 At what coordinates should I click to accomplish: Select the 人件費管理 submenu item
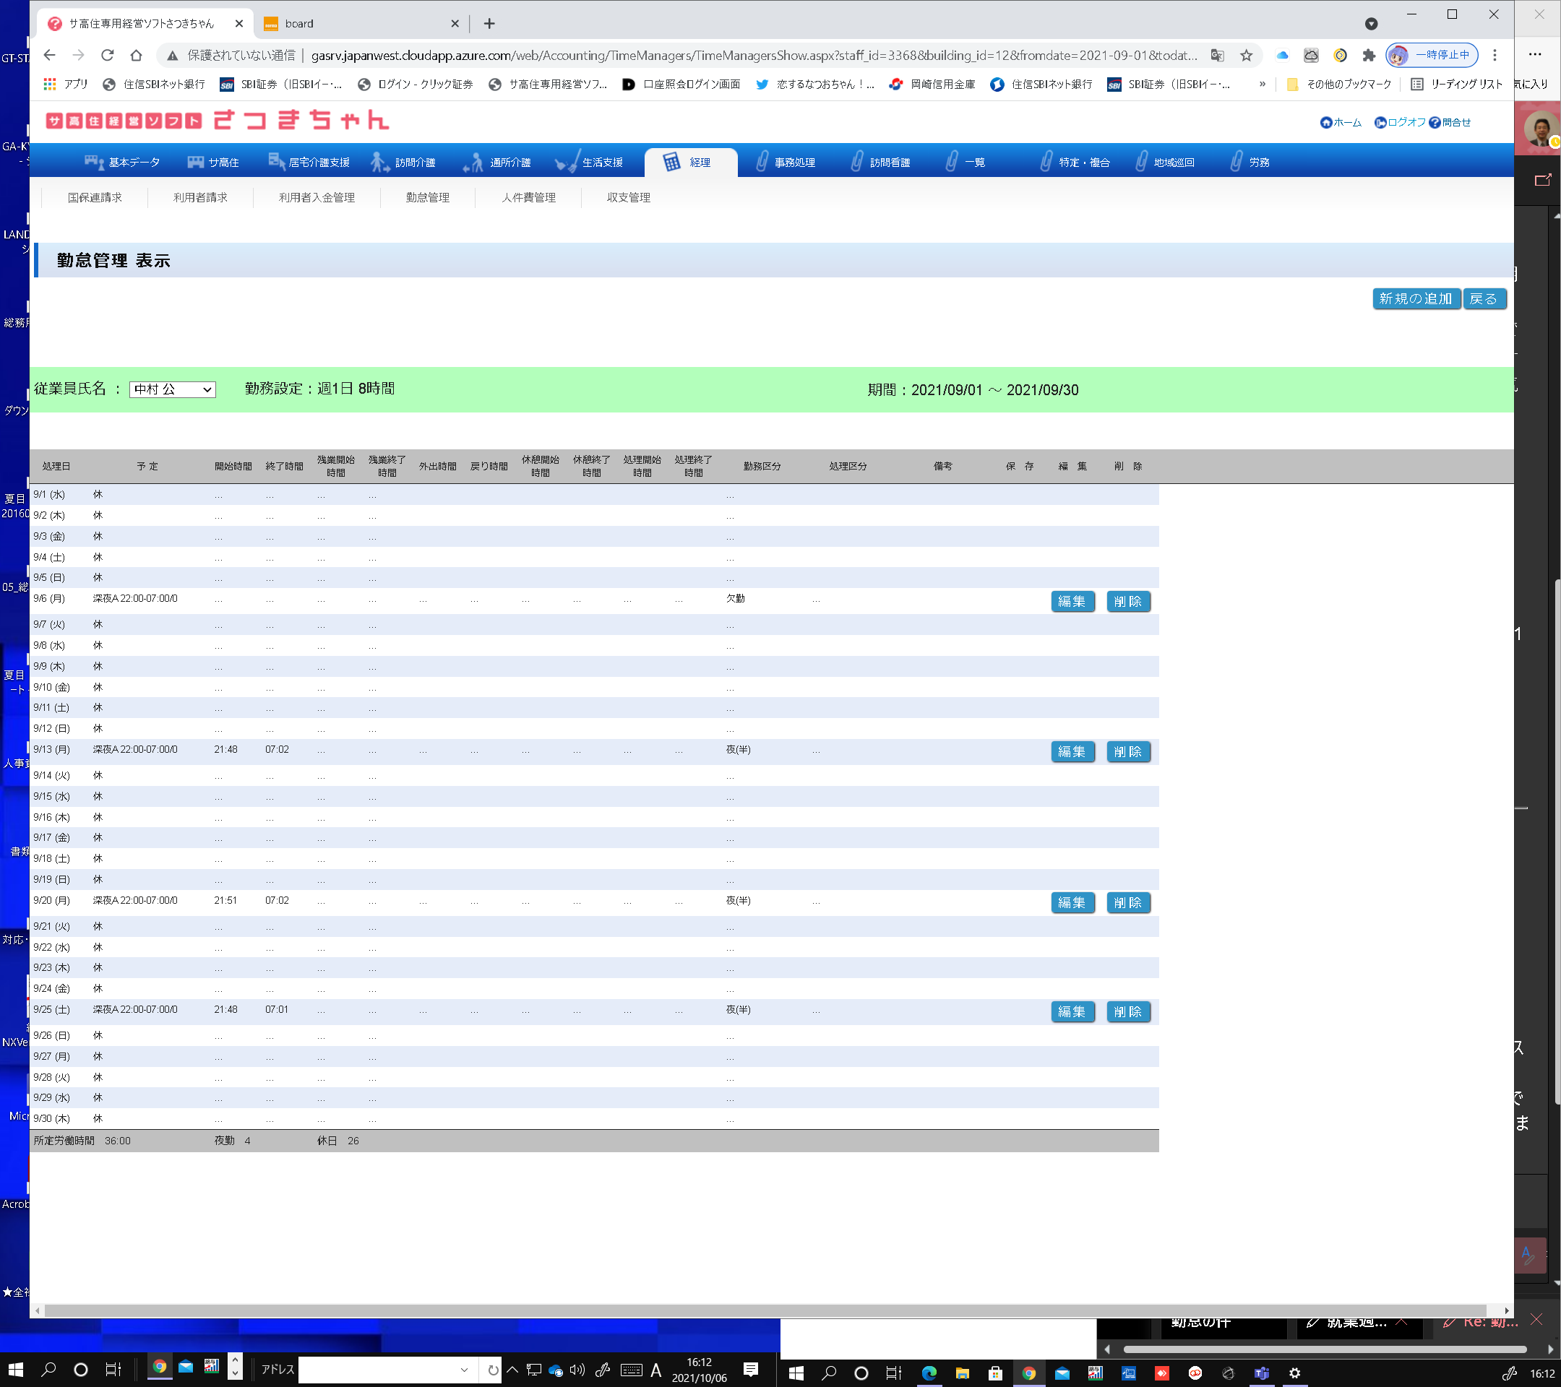pyautogui.click(x=528, y=197)
